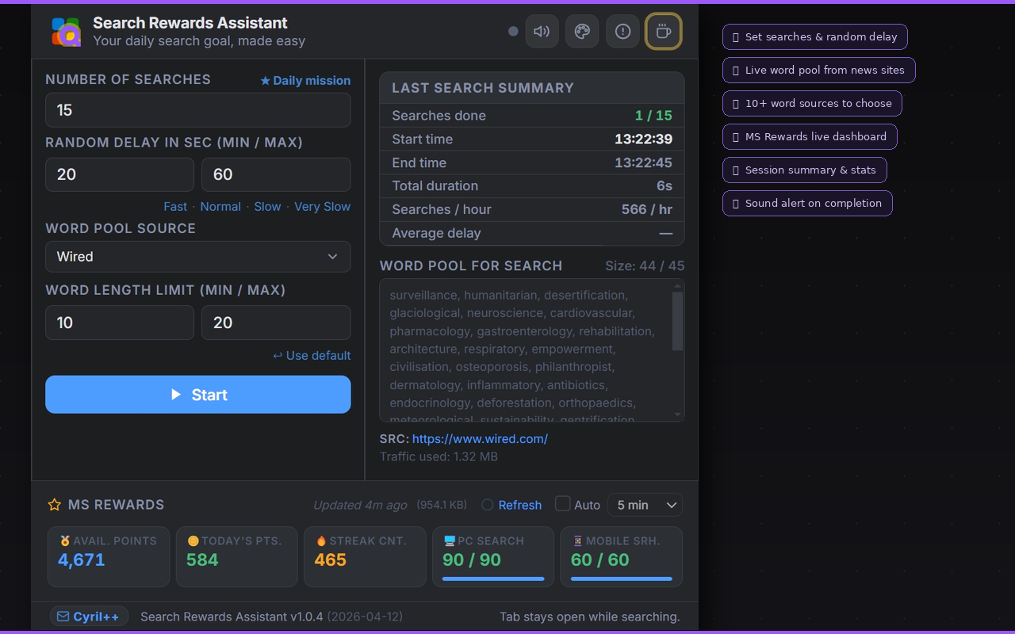
Task: Click the maximum word length field
Action: 276,323
